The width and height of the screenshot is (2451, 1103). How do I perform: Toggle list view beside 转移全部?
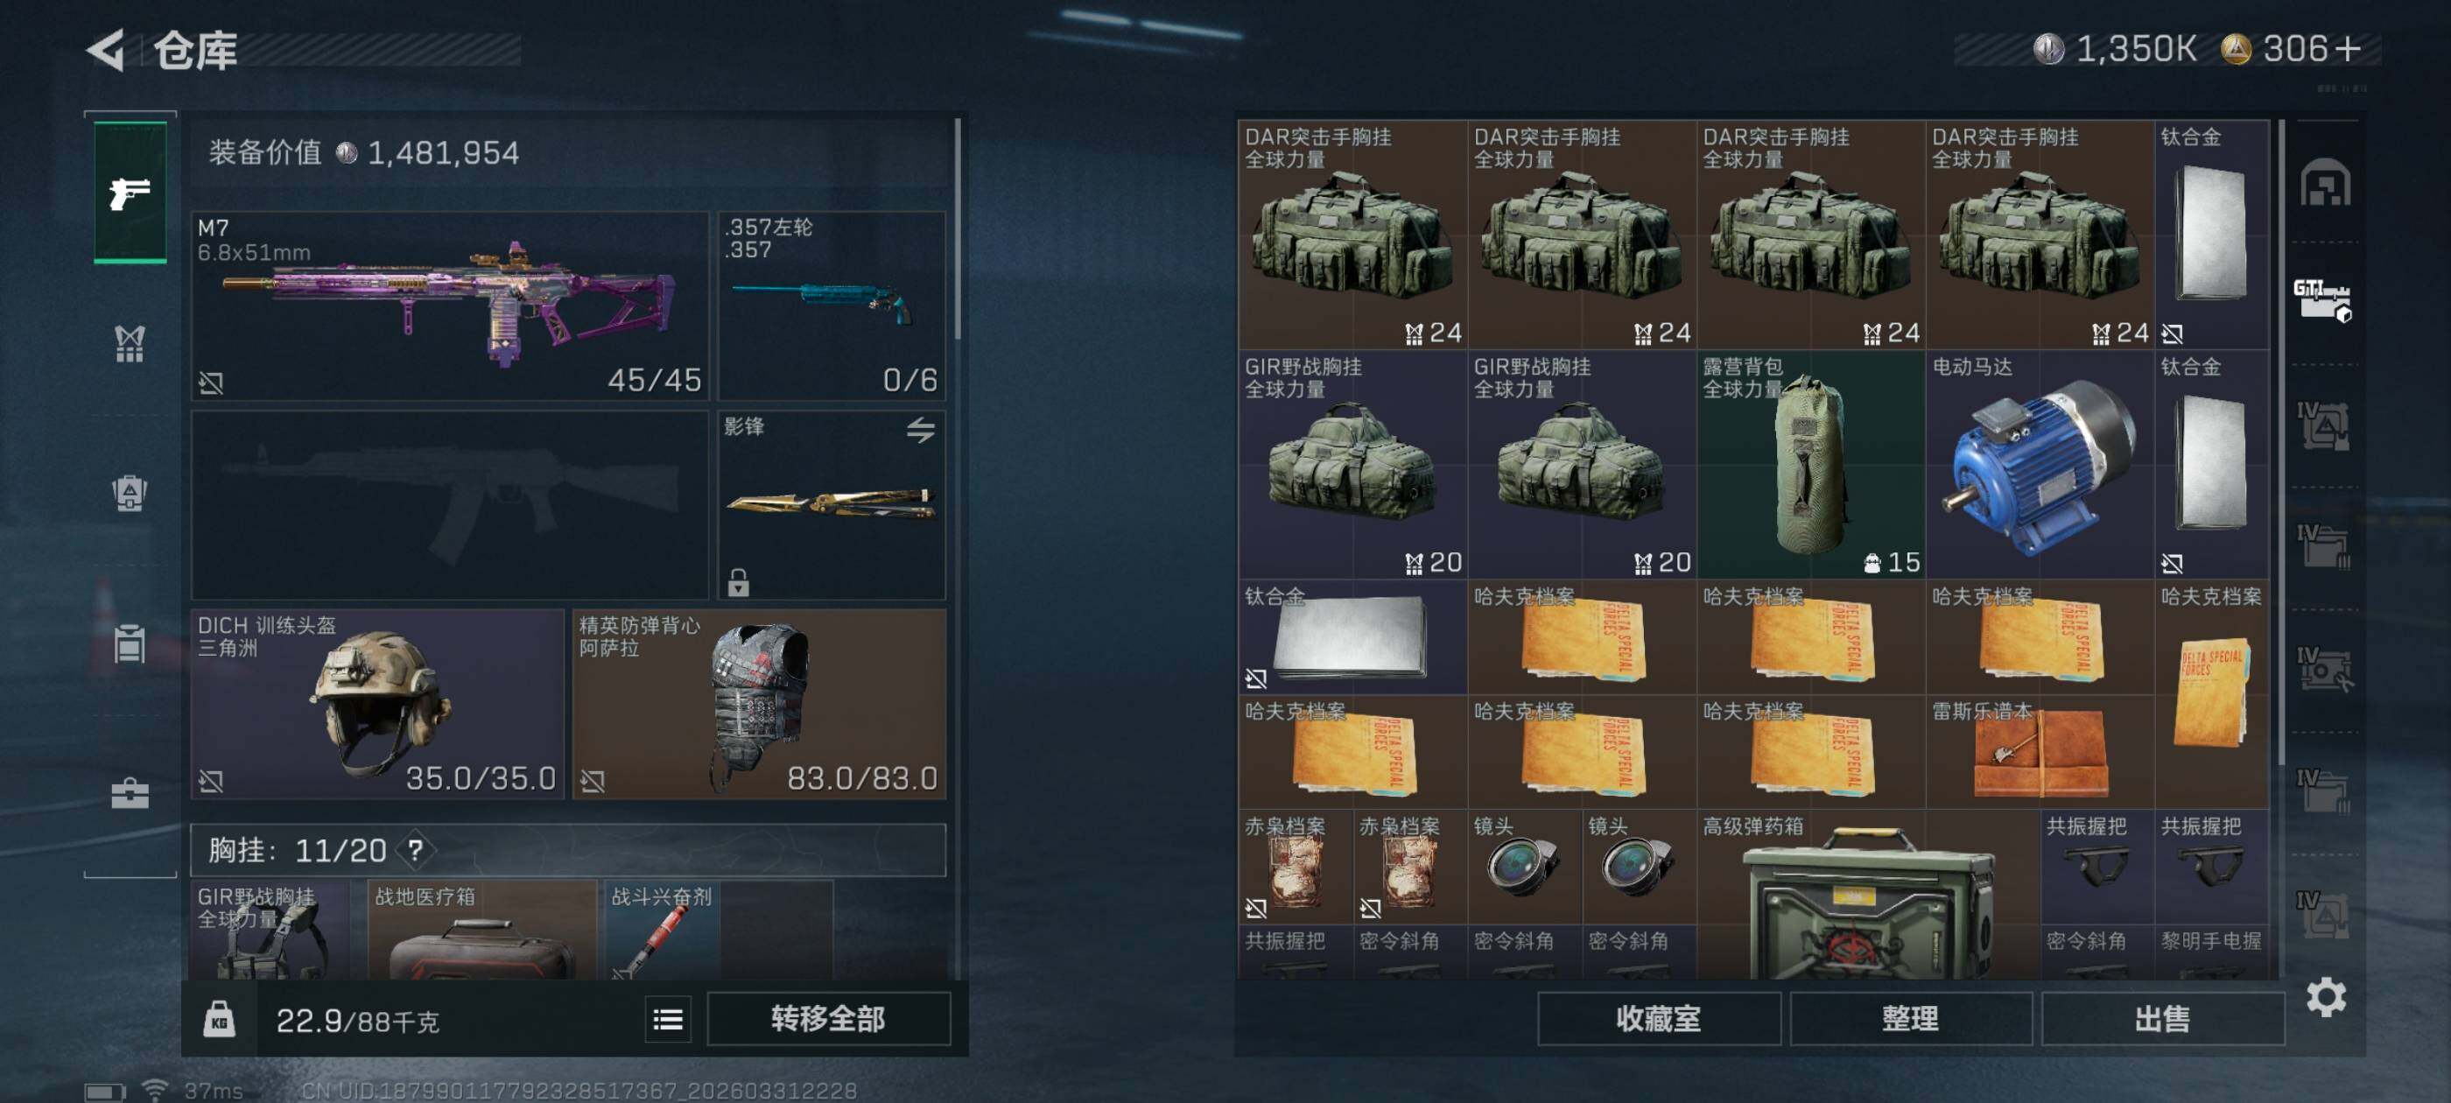pyautogui.click(x=668, y=1019)
